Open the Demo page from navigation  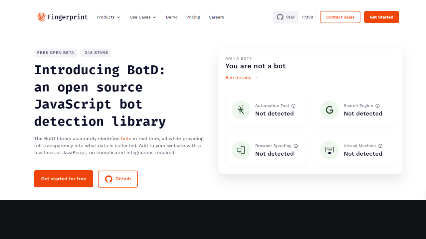tap(172, 17)
